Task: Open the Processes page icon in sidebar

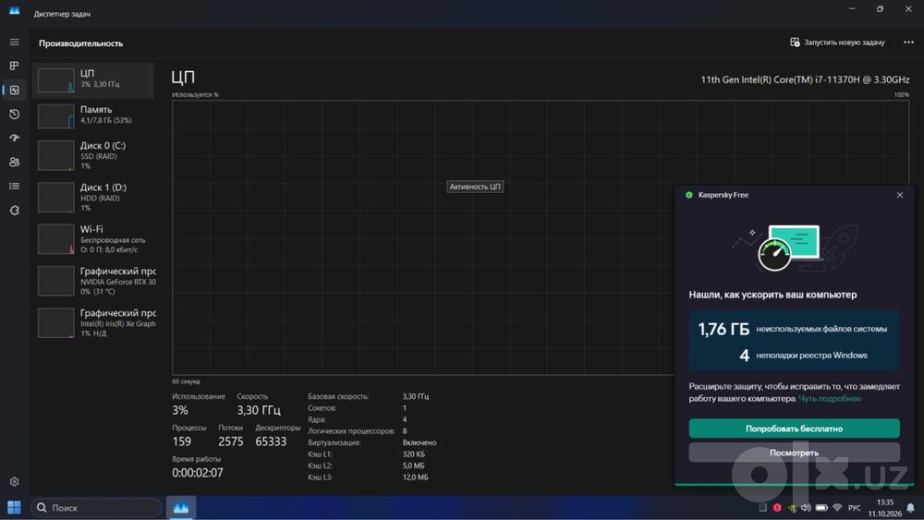Action: [x=14, y=66]
